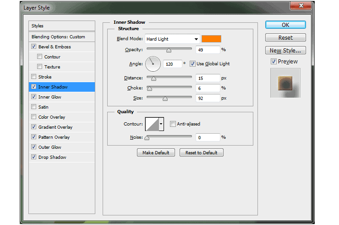Open the Blend Mode dropdown

tap(172, 39)
